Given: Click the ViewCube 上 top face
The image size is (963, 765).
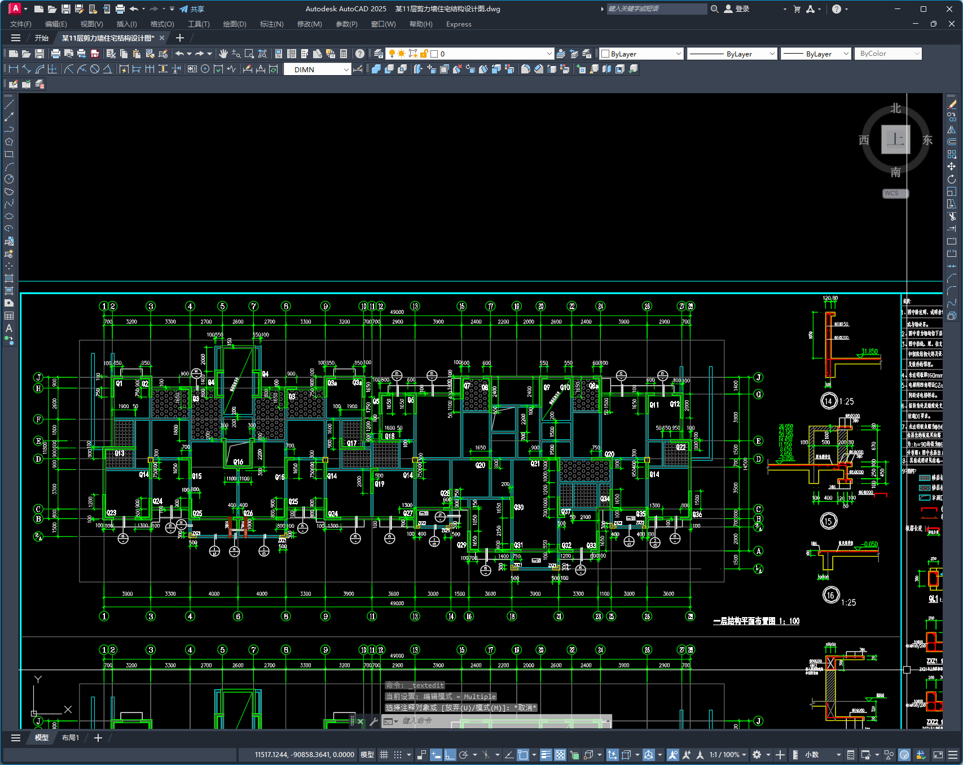Looking at the screenshot, I should click(x=896, y=139).
